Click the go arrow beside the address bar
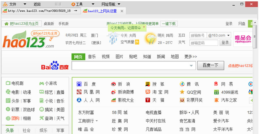 click(x=76, y=11)
